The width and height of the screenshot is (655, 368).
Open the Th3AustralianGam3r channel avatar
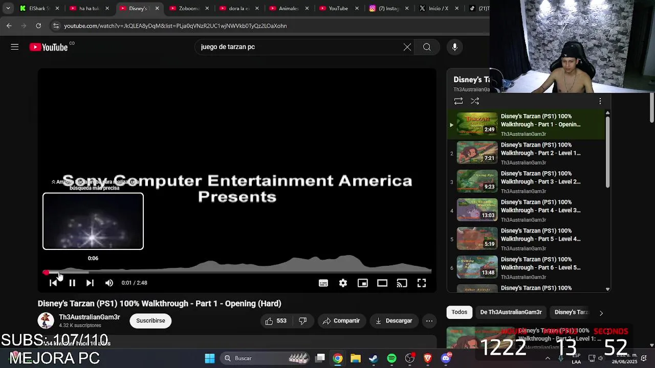(x=46, y=320)
